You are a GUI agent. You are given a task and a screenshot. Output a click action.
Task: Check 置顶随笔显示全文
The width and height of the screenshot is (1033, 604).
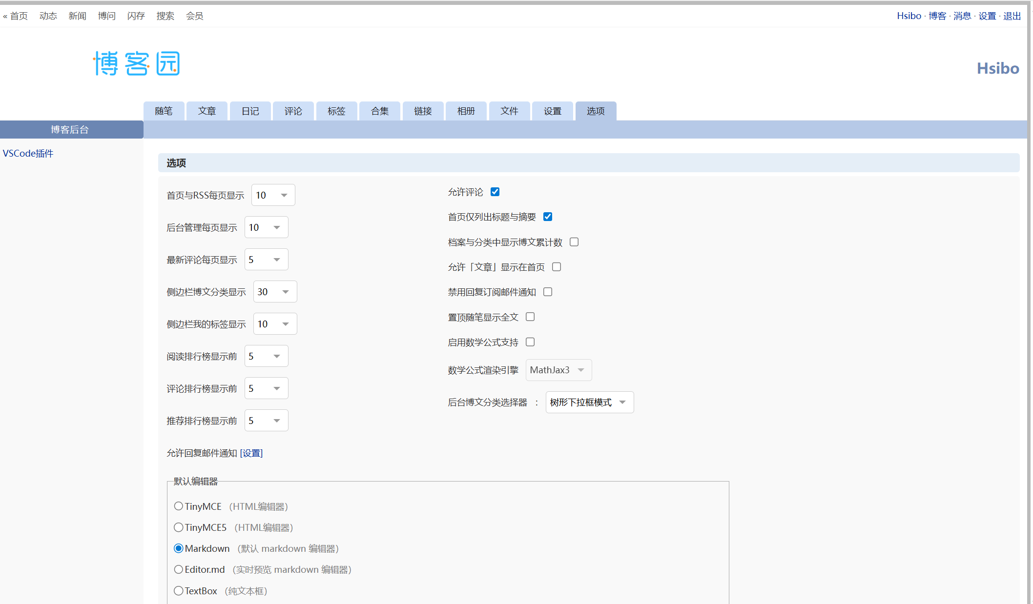tap(531, 317)
